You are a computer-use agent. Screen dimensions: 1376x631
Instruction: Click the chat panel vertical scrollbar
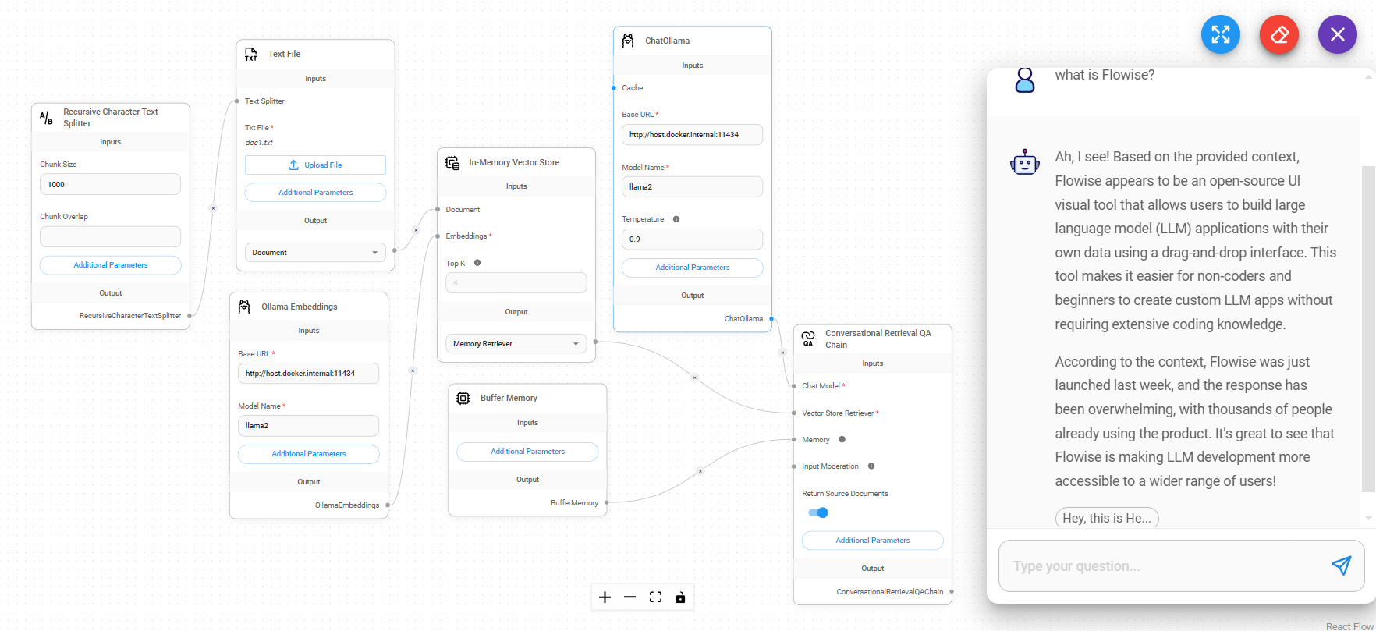click(x=1367, y=328)
